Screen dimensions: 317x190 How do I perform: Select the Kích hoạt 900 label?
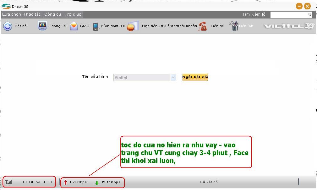(113, 26)
